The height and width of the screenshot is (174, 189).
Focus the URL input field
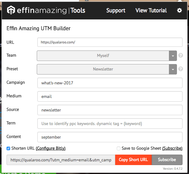[110, 42]
